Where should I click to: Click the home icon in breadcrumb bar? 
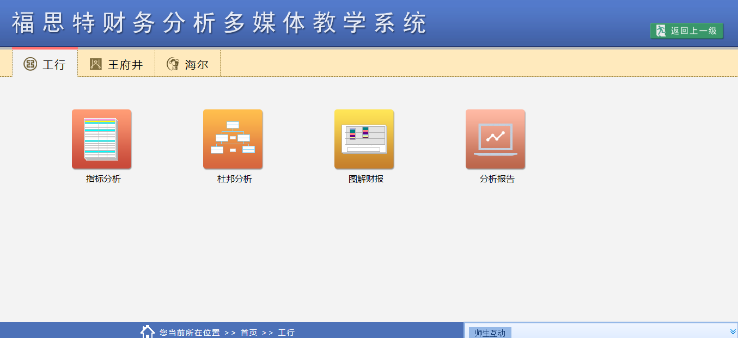148,331
